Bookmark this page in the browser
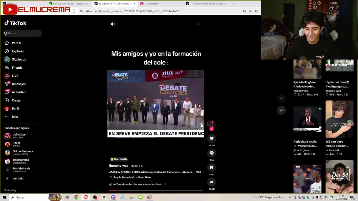This screenshot has height=201, width=358. click(x=74, y=11)
